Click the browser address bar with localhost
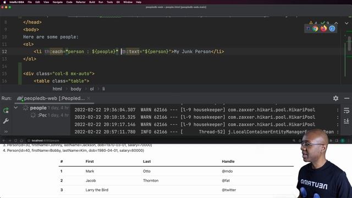 pos(157,141)
